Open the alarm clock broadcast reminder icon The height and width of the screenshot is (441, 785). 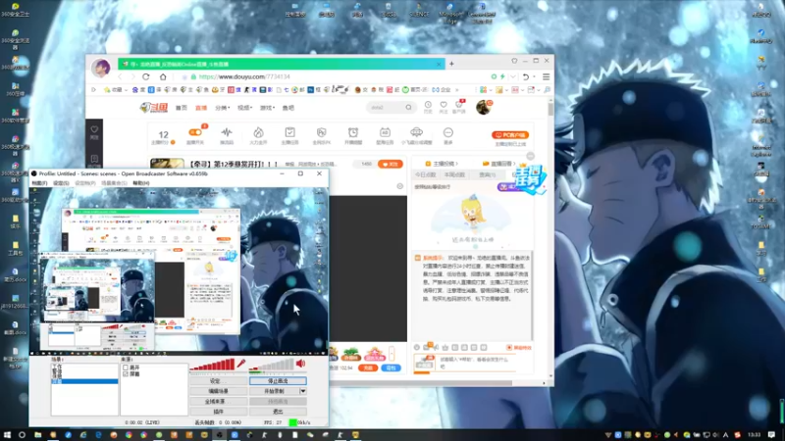click(x=353, y=132)
